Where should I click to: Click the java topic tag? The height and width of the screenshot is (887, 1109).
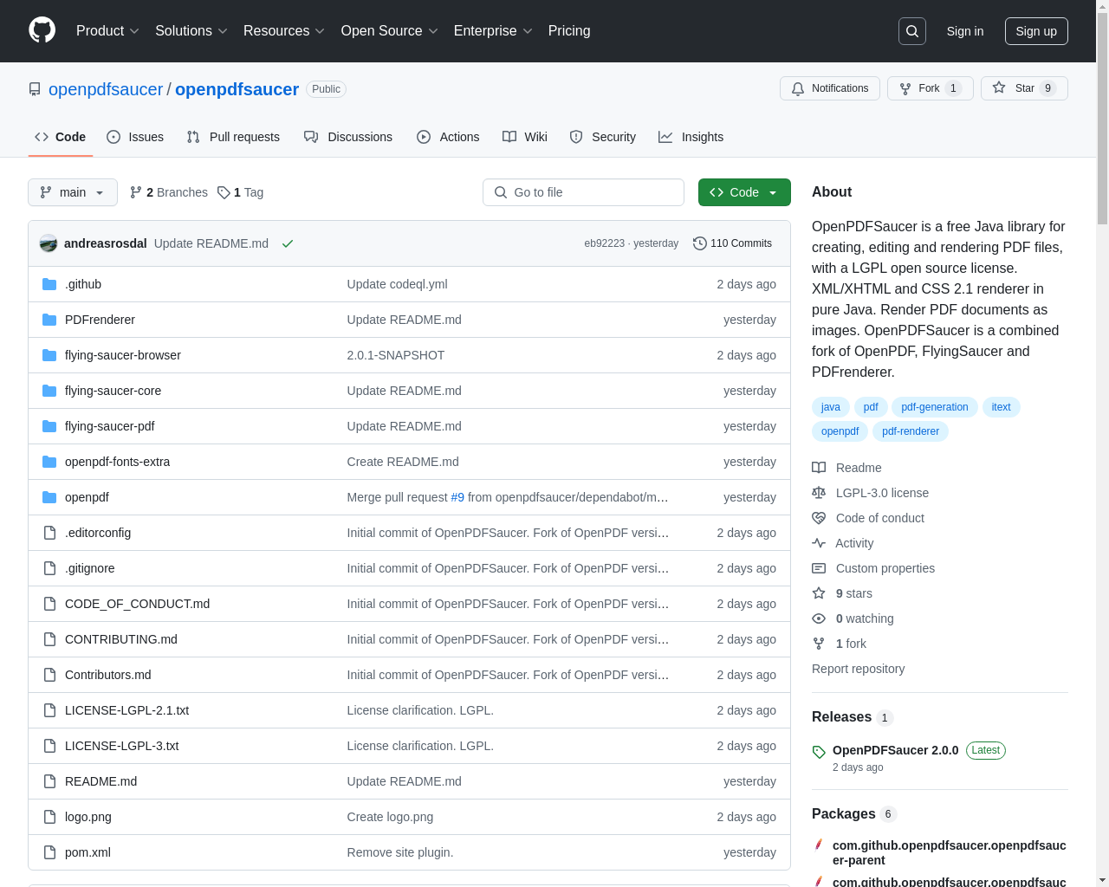(x=831, y=407)
